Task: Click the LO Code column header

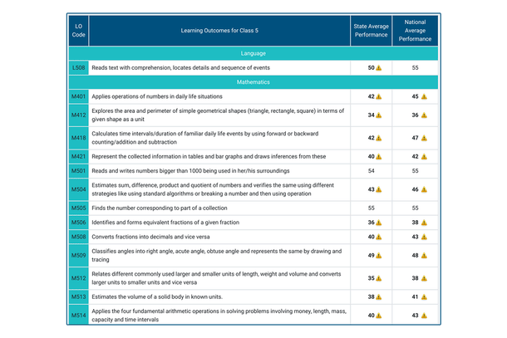Action: coord(78,31)
